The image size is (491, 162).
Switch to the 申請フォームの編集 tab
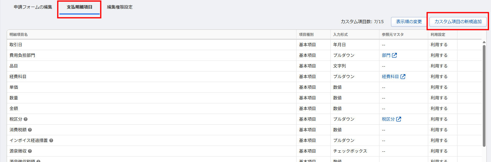pos(33,7)
